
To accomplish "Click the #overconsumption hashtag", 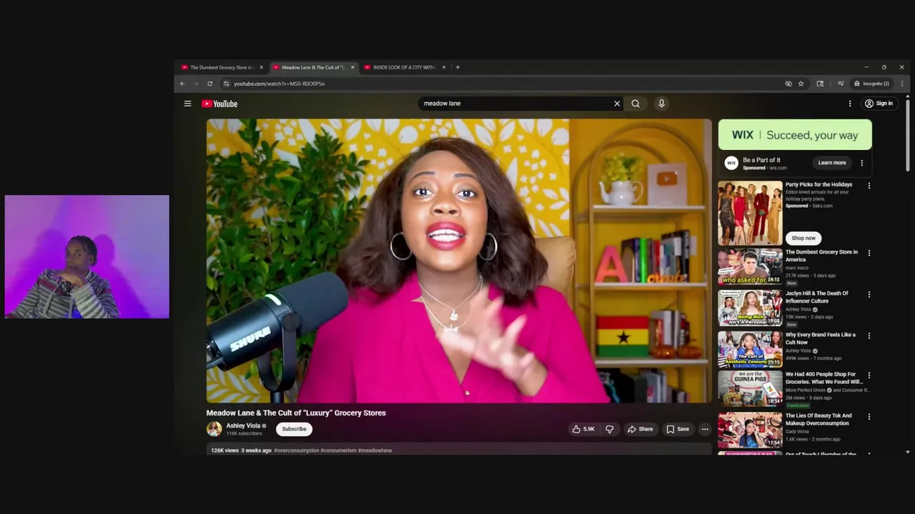I will (296, 450).
